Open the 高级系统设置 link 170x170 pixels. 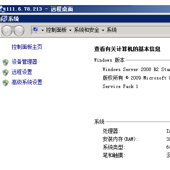coord(27,82)
